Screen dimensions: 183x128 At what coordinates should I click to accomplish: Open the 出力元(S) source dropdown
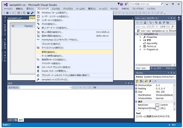(70, 87)
